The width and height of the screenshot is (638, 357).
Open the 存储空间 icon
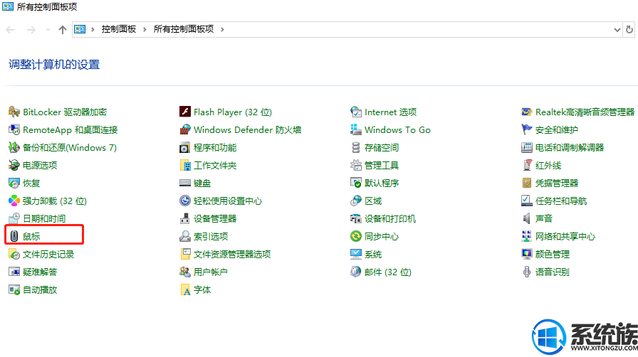tap(355, 148)
